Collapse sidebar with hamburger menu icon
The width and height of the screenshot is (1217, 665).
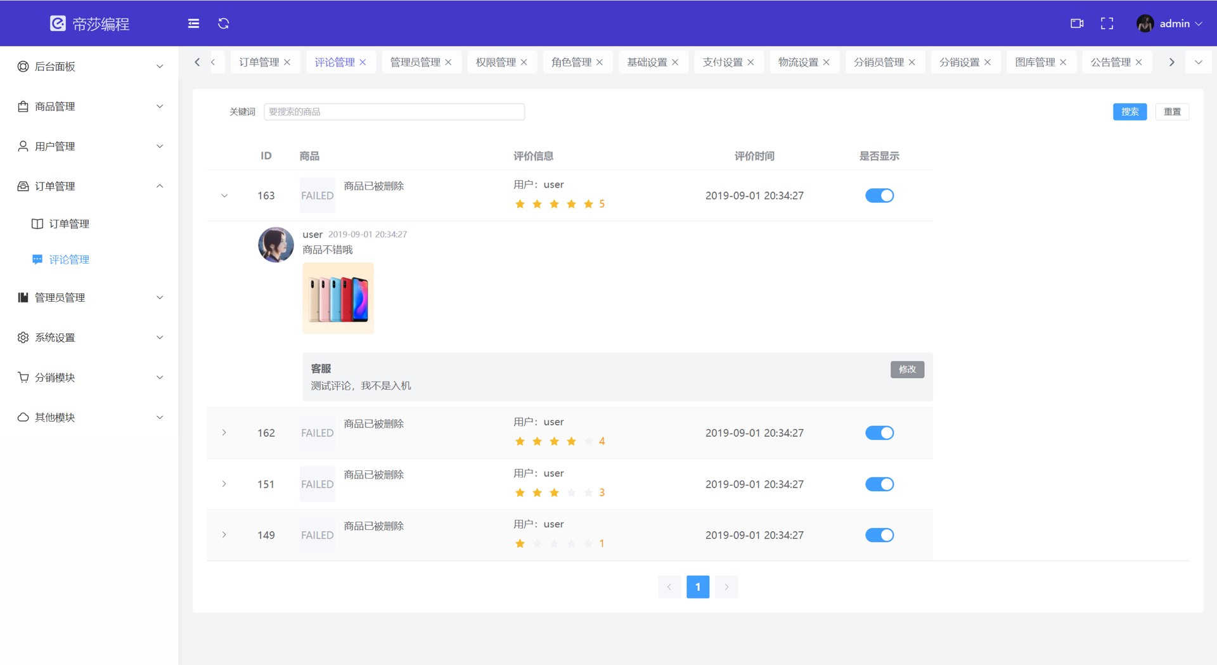click(193, 23)
